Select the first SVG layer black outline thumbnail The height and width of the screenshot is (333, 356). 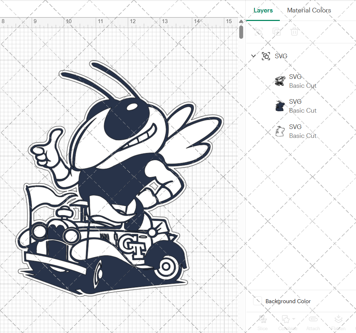[280, 81]
